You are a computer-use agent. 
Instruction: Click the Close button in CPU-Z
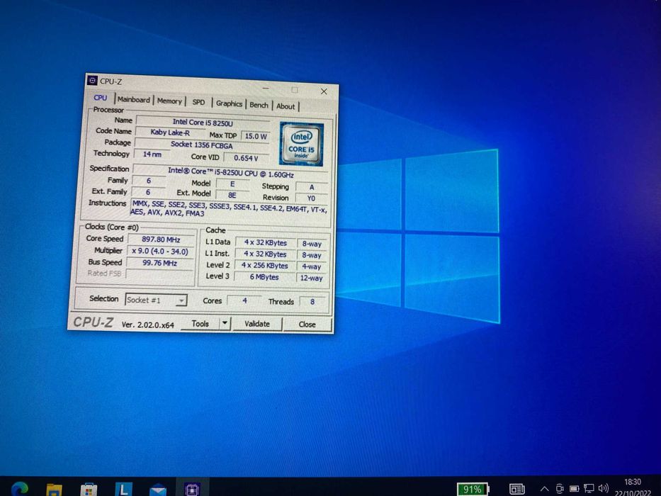click(x=307, y=325)
